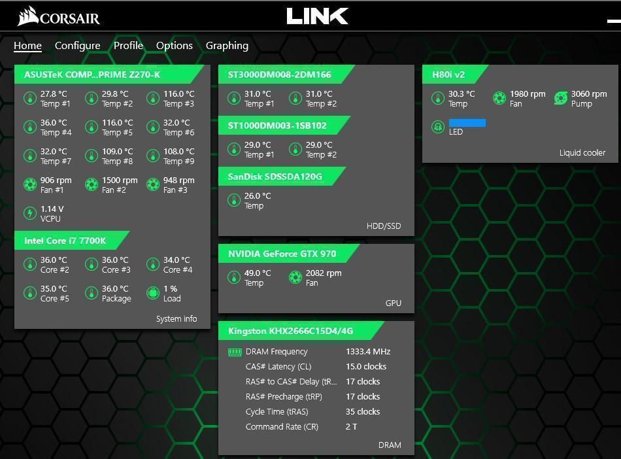Click ST3000DM008 Temp #2 thermometer icon
Viewport: 621px width, 459px height.
[x=295, y=98]
